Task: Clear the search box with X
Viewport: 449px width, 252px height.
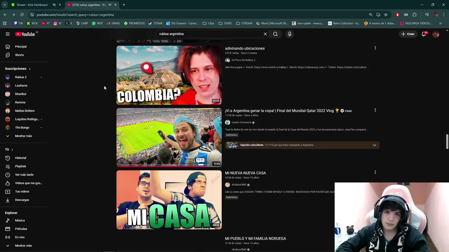Action: (265, 34)
